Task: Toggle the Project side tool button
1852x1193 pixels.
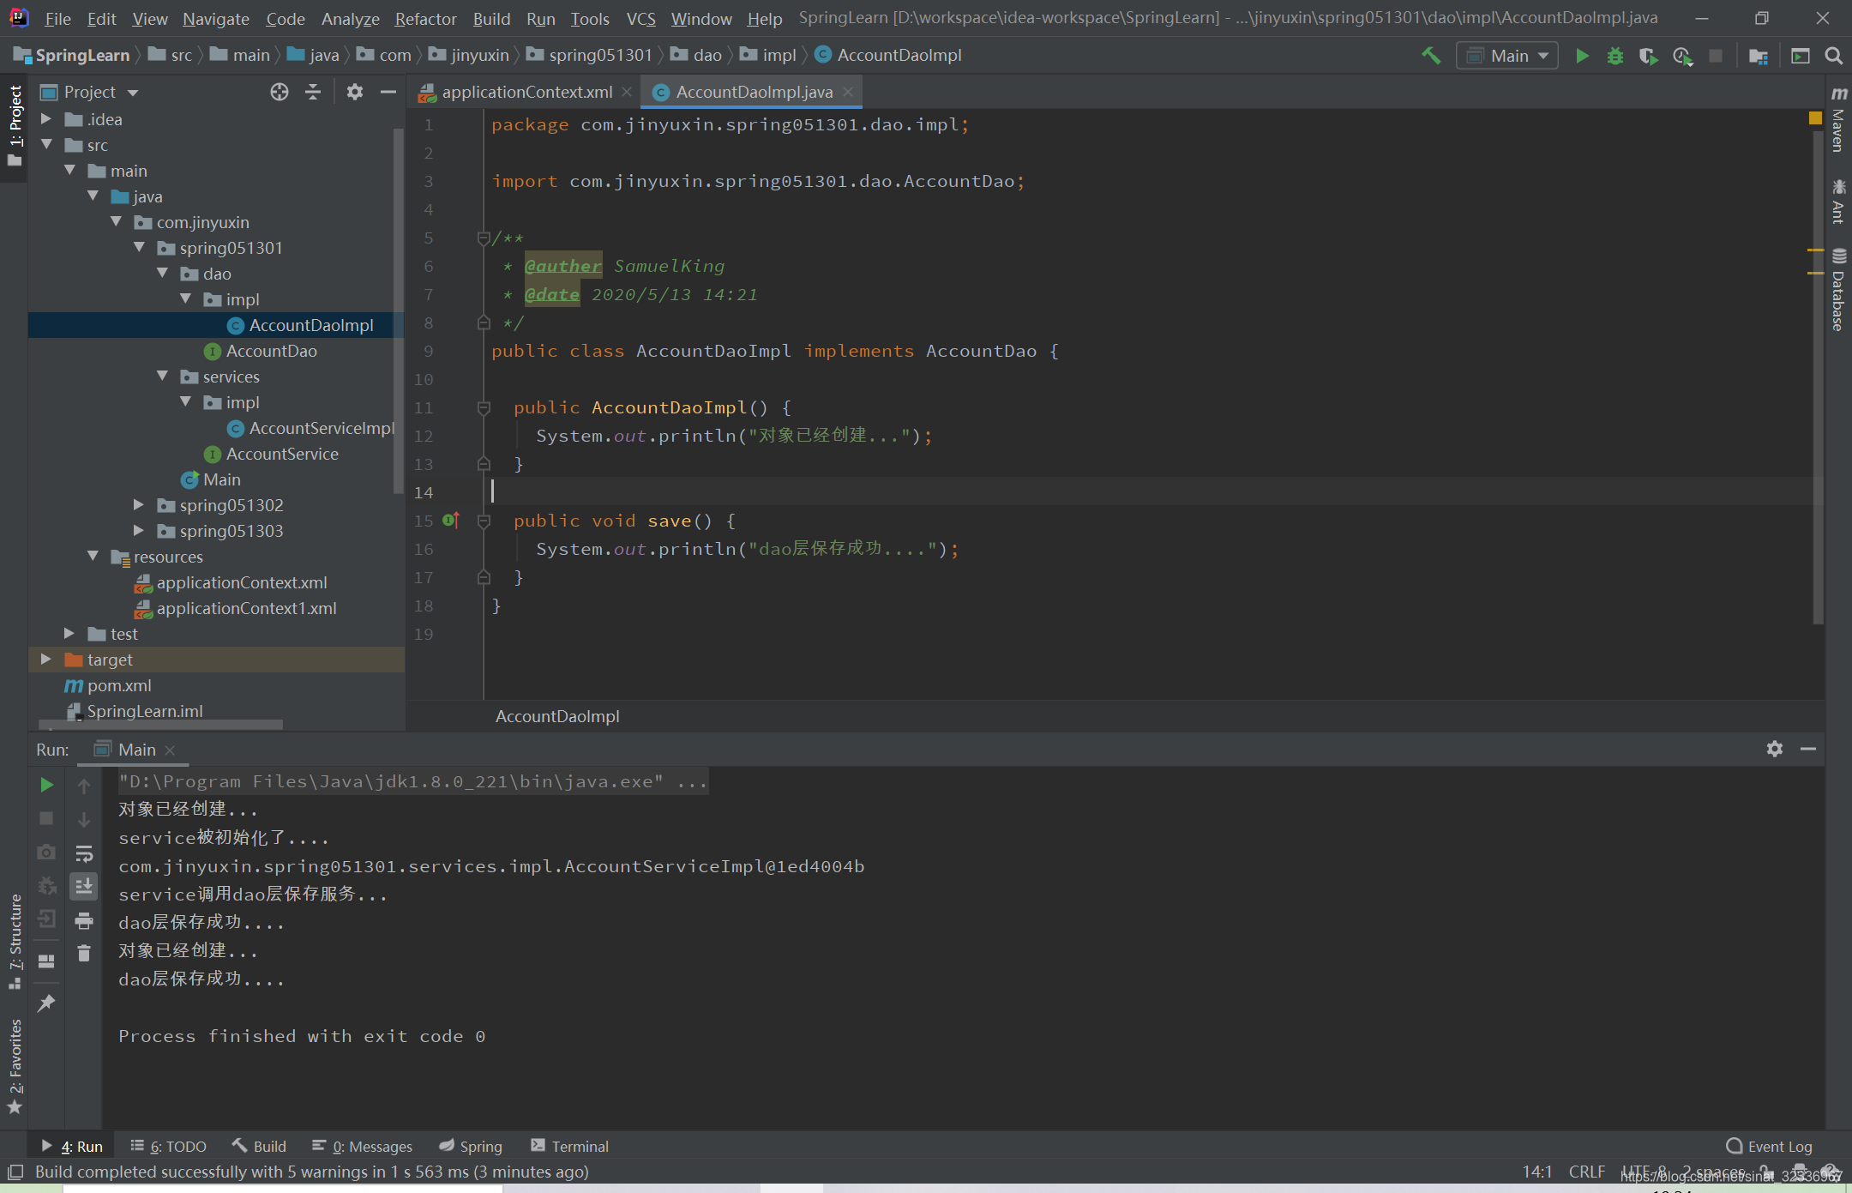Action: click(15, 126)
